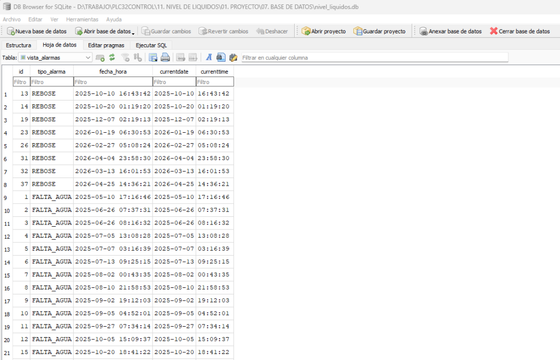Open the Archivo menu
Image resolution: width=560 pixels, height=360 pixels.
[12, 19]
